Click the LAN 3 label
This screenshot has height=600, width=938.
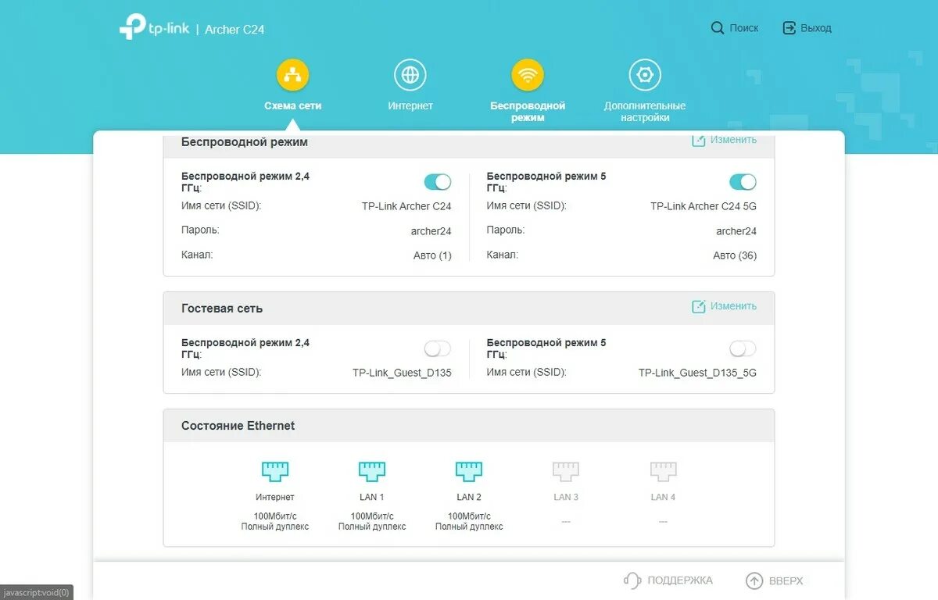tap(566, 497)
